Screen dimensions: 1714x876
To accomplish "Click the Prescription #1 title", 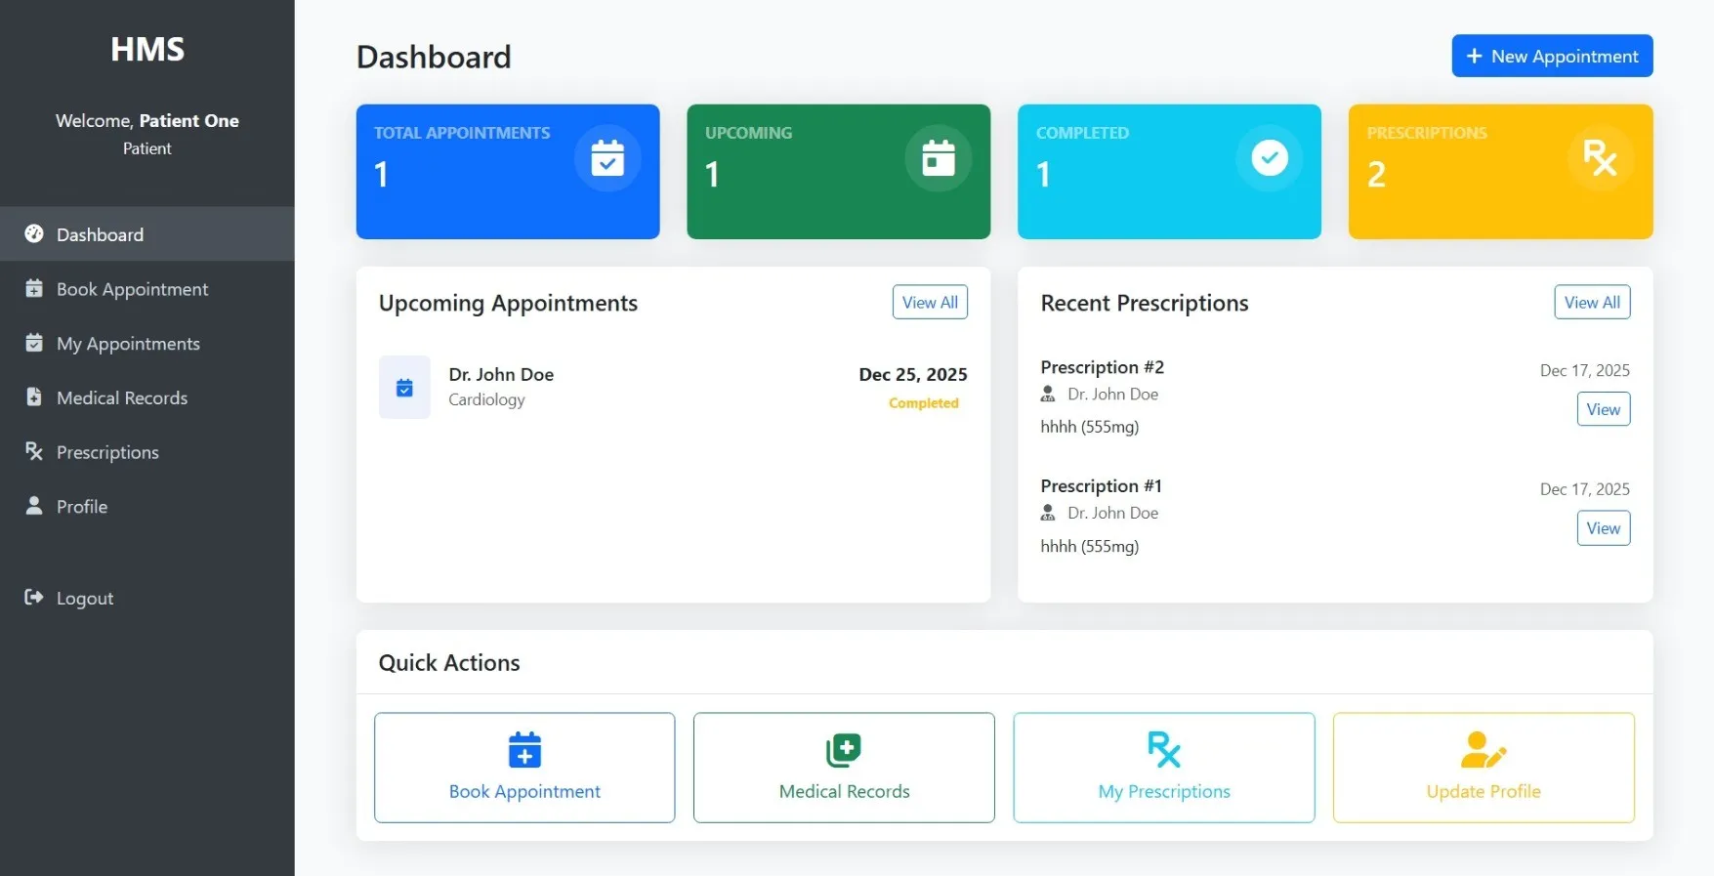I will point(1101,485).
